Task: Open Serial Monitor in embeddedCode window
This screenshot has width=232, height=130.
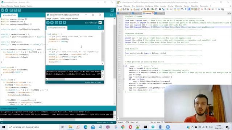Action: pos(112,10)
